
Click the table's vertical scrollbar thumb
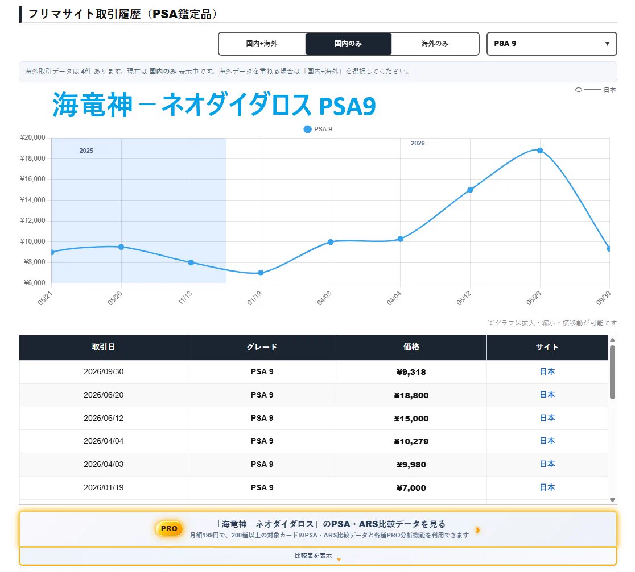612,372
